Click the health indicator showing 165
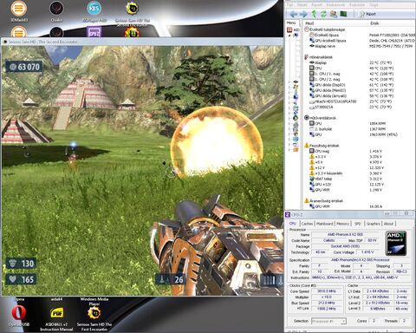Image resolution: width=416 pixels, height=333 pixels. [x=21, y=279]
